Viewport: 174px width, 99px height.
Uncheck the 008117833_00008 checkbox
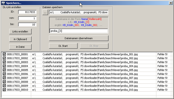click(4, 82)
